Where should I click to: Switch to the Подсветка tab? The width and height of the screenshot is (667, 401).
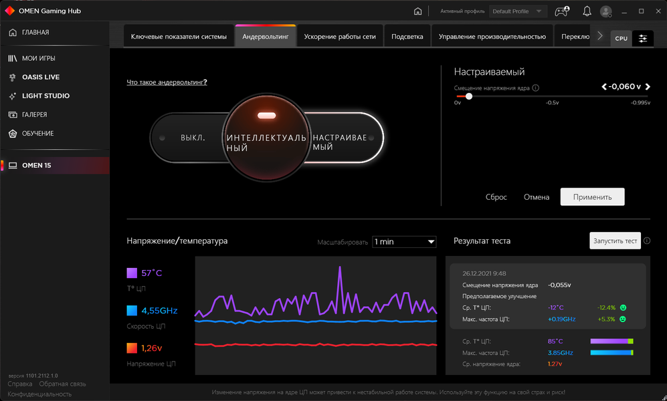407,37
